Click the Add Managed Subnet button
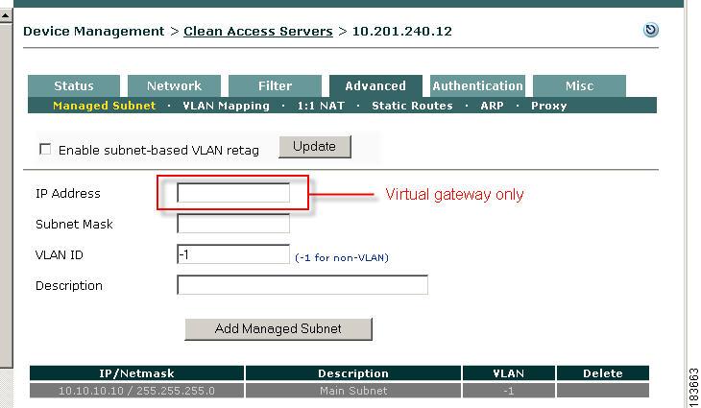The width and height of the screenshot is (701, 408). pos(278,329)
